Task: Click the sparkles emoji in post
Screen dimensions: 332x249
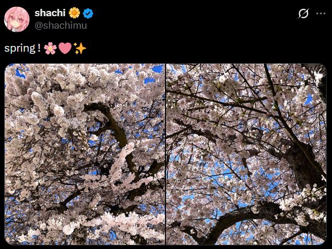Action: coord(80,49)
